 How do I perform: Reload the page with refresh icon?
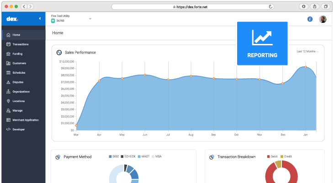click(270, 6)
